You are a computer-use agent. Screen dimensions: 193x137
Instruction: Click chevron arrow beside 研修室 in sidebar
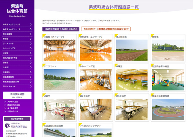31,63
